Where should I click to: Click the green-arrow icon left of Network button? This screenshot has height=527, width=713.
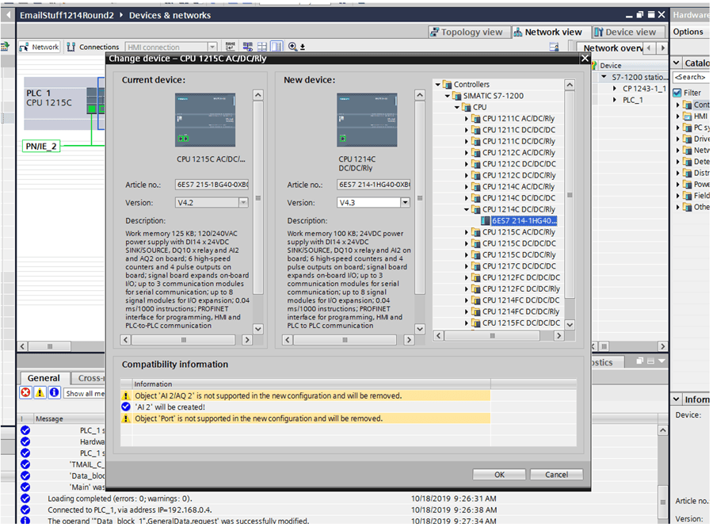tap(6, 47)
